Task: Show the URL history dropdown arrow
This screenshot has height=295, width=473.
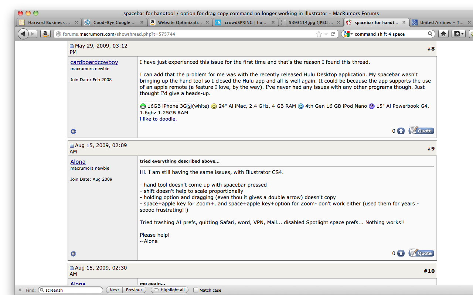Action: click(326, 34)
